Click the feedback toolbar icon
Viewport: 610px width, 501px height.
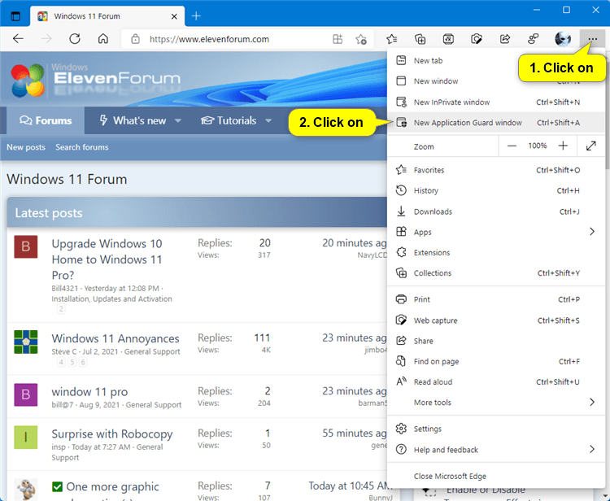tap(534, 39)
